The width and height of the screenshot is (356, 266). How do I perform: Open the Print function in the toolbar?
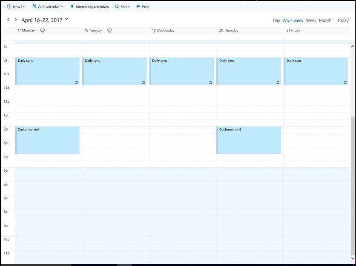(x=143, y=6)
